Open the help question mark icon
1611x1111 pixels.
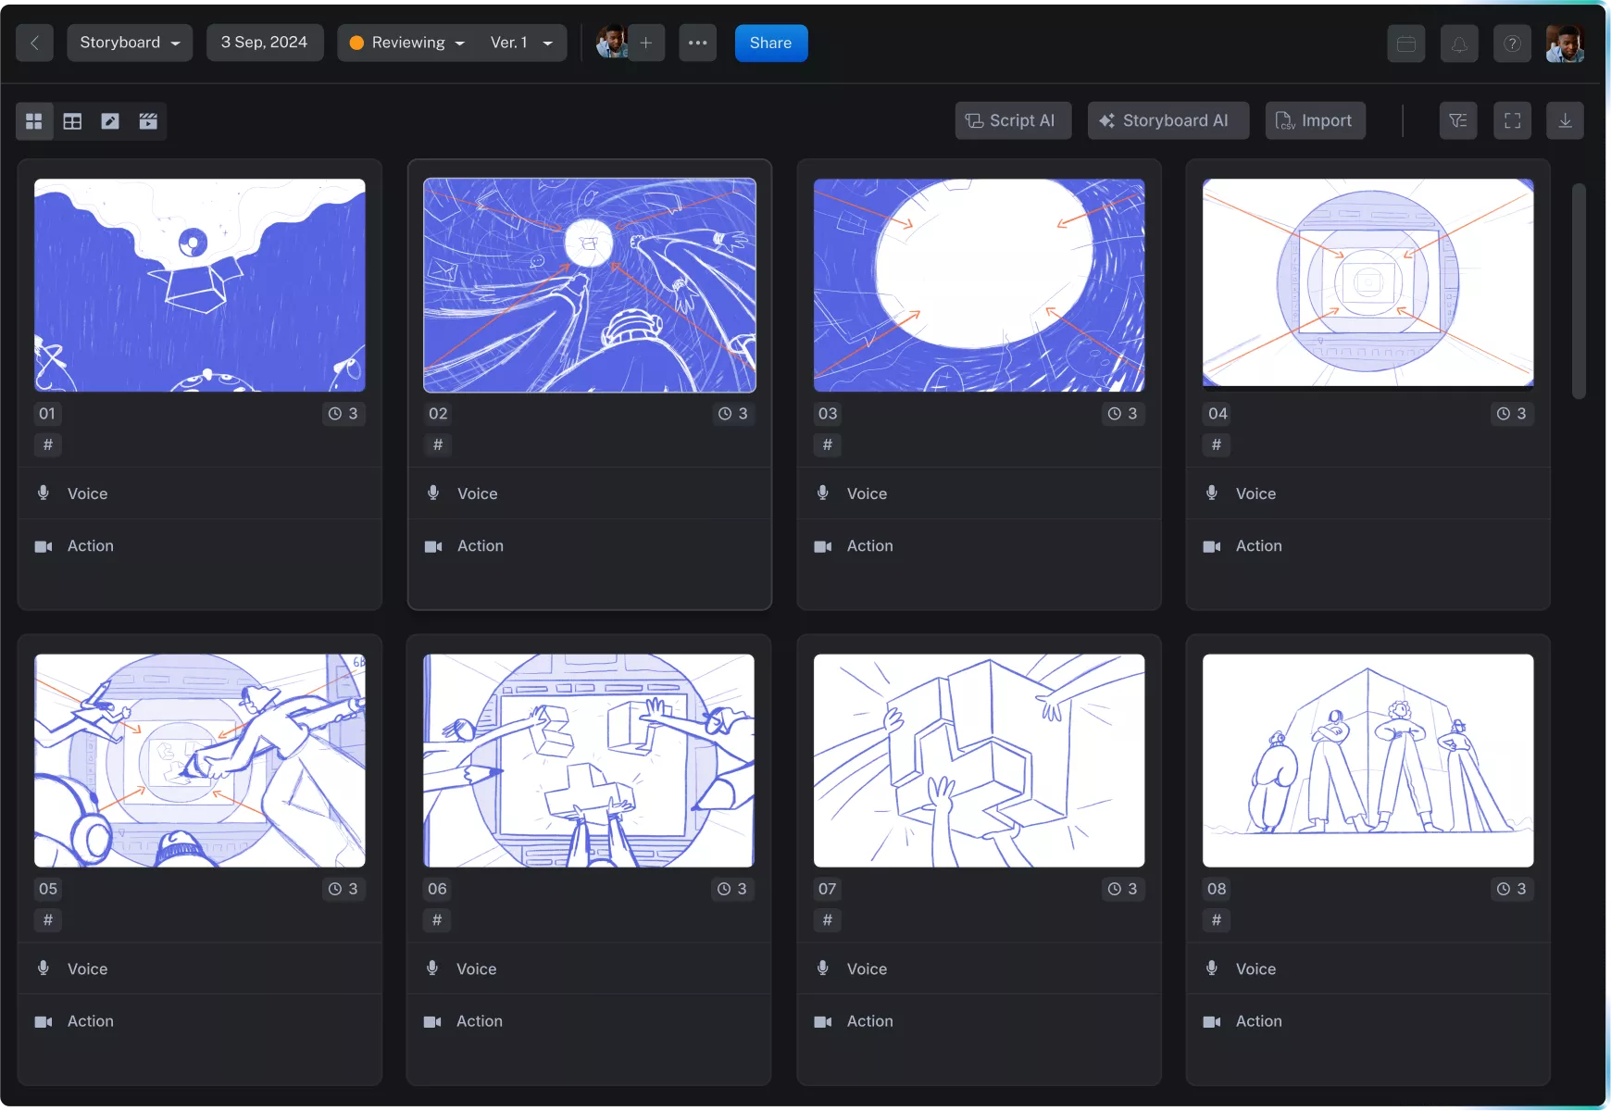click(x=1511, y=43)
